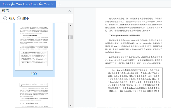
Task: Click the first paragraph of the document page
Action: coord(134,25)
